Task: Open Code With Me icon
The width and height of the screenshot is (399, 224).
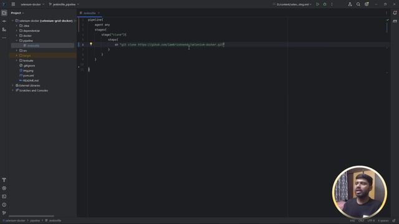Action: click(x=350, y=4)
